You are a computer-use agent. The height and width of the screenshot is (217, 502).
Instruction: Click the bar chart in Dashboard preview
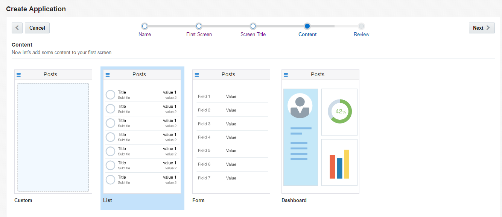tap(339, 164)
